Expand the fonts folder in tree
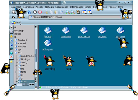This screenshot has width=138, height=100. 16,72
